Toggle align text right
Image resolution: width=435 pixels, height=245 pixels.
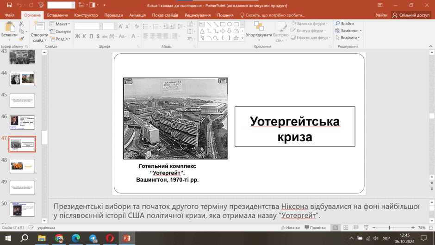click(159, 36)
